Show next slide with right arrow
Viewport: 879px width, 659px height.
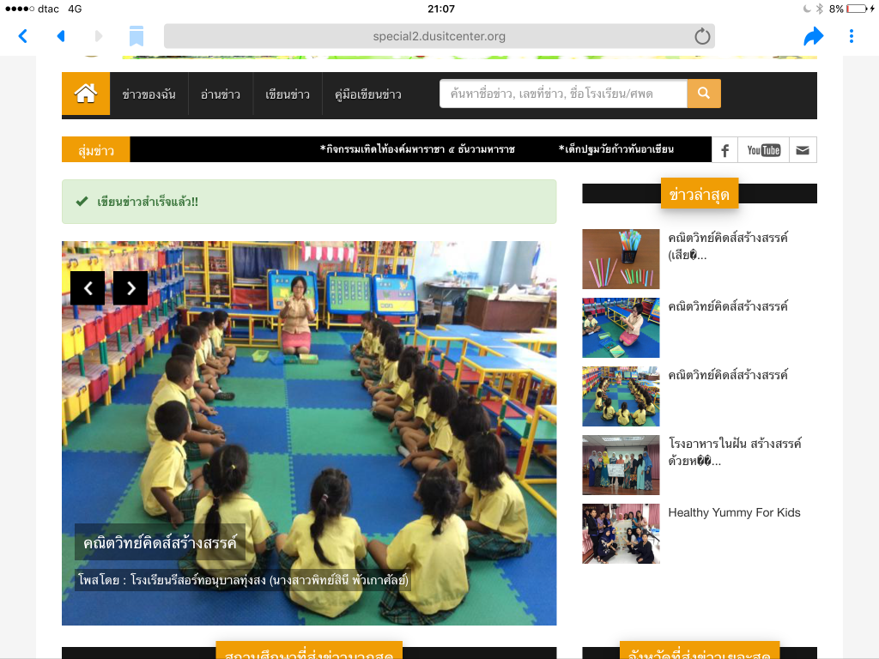130,288
